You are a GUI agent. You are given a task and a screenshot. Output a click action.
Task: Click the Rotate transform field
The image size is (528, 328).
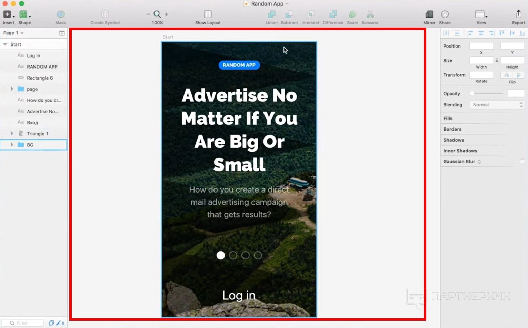(481, 75)
